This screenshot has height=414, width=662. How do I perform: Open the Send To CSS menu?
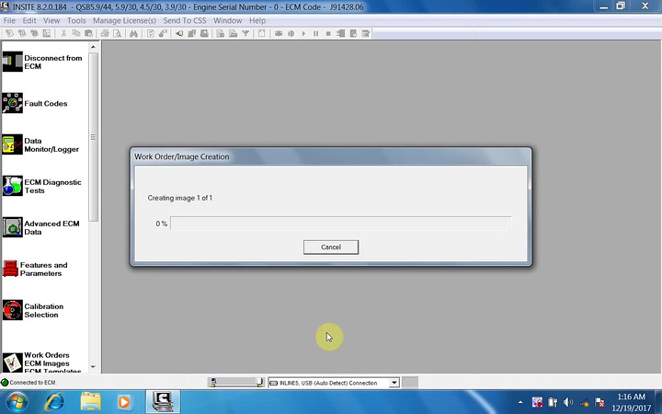(x=185, y=20)
